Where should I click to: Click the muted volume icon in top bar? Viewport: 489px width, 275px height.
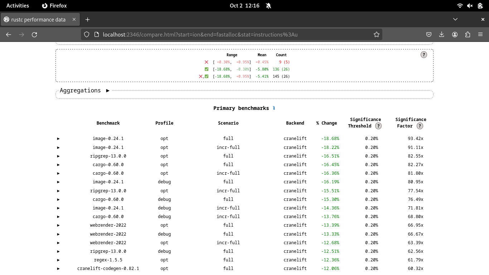coord(470,6)
